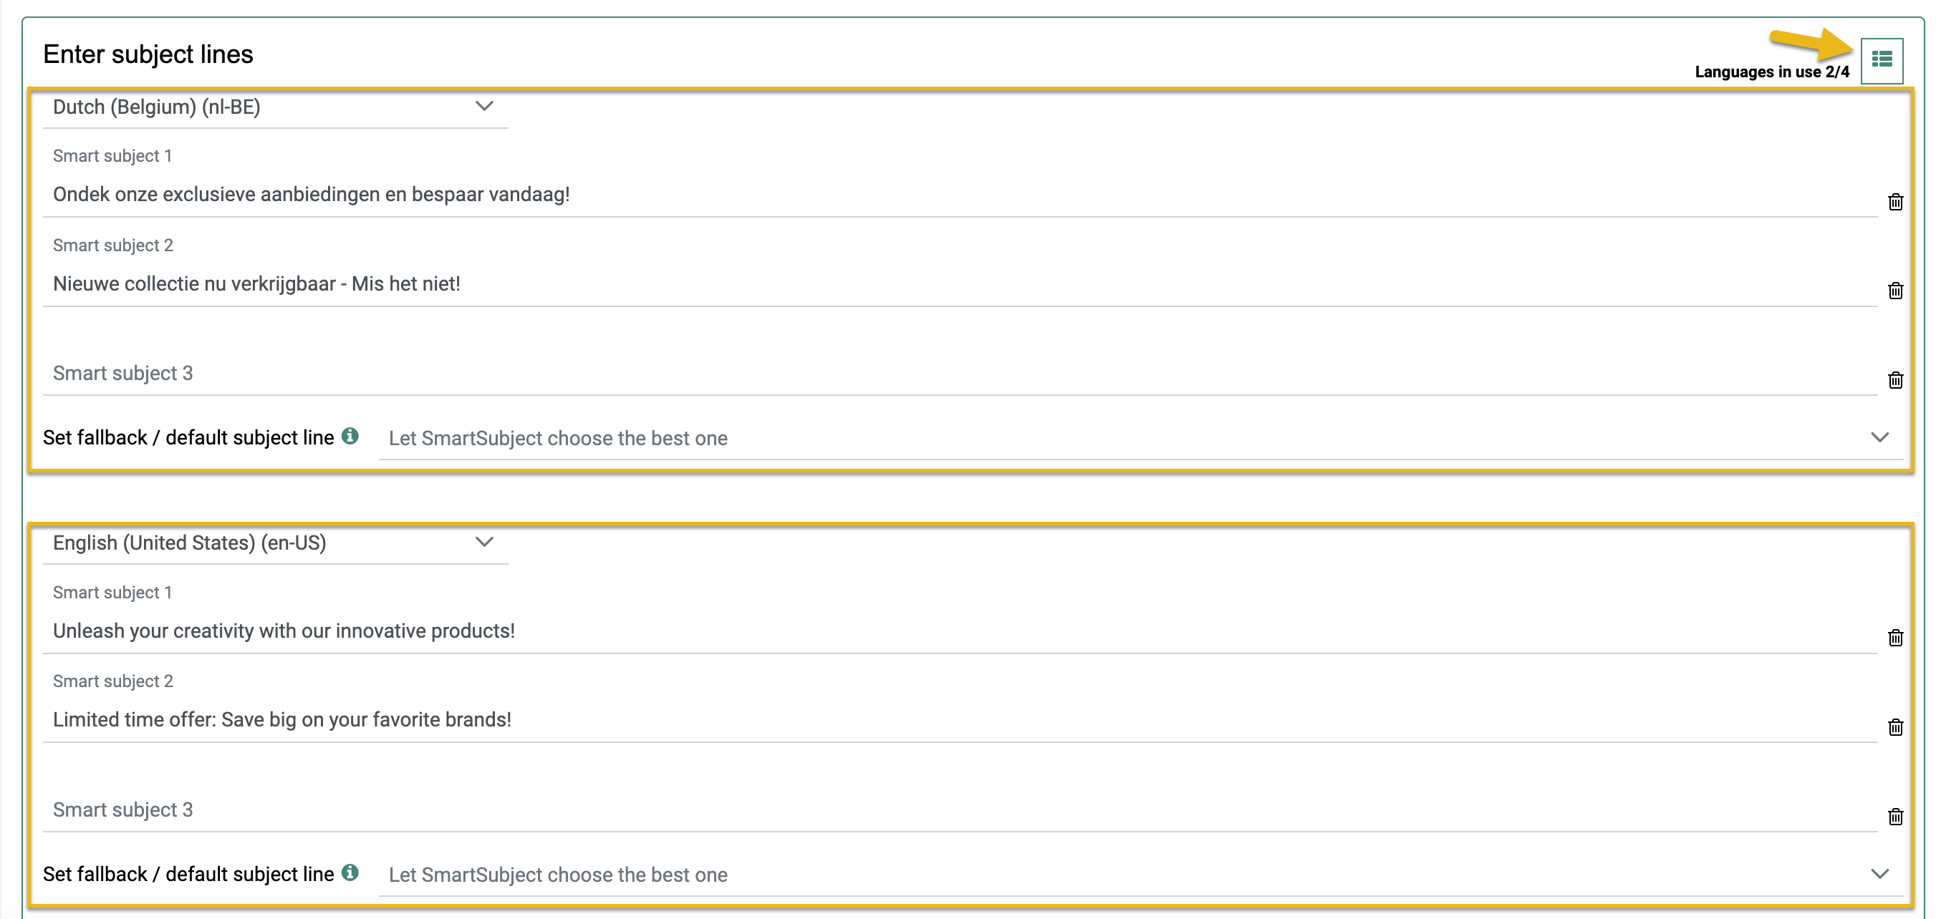Delete English Smart subject 2 line
Viewport: 1941px width, 919px height.
point(1895,727)
